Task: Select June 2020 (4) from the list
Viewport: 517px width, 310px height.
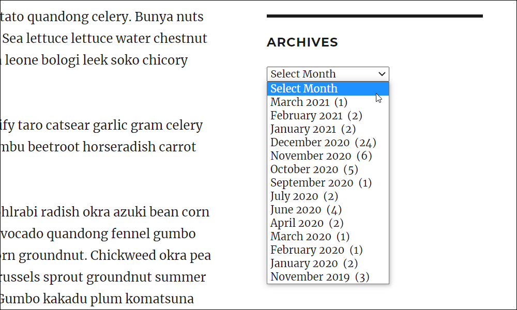Action: 328,210
